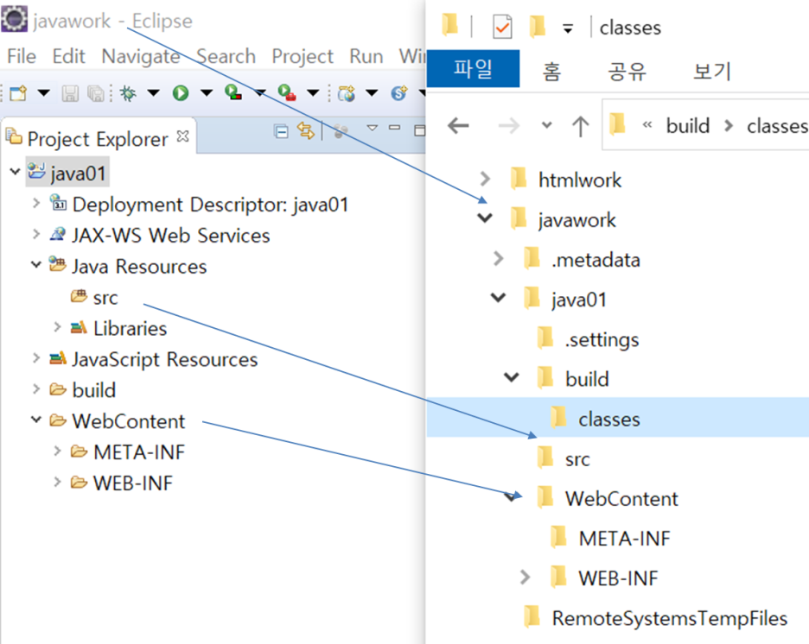The height and width of the screenshot is (644, 809).
Task: Open the Search menu
Action: coord(226,56)
